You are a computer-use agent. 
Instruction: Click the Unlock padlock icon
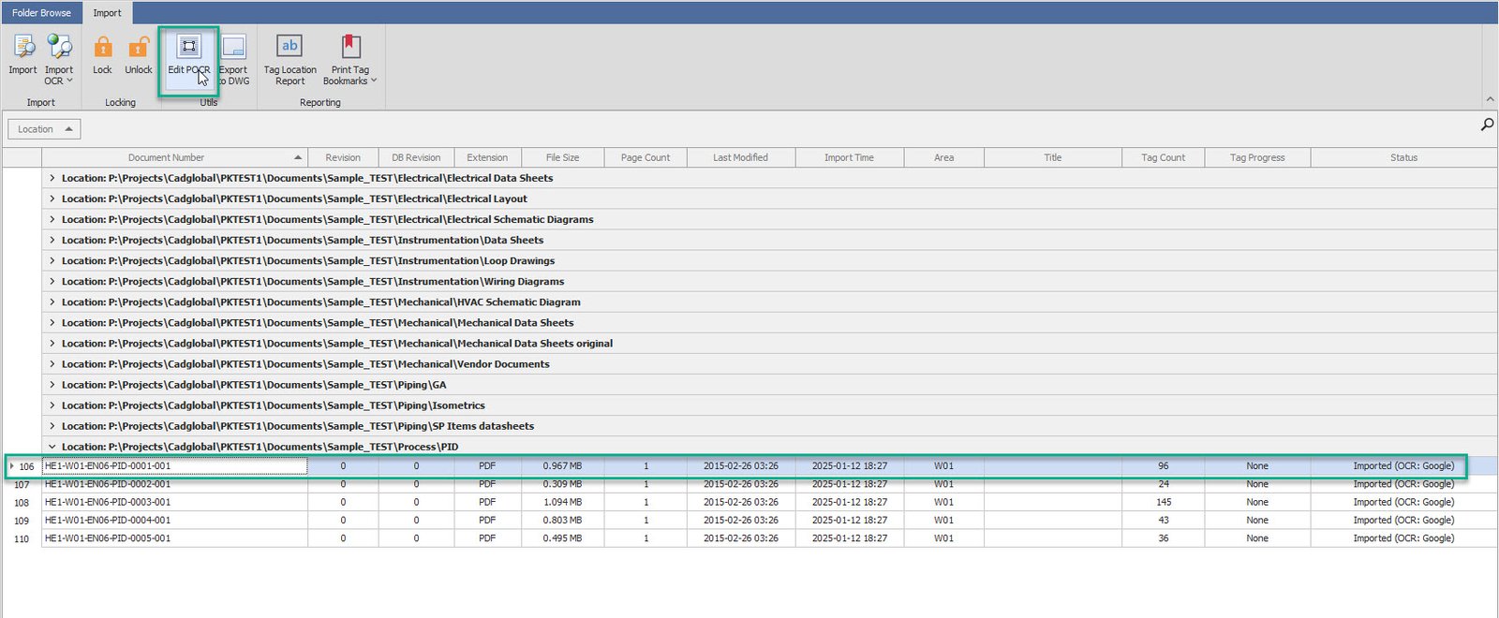(x=139, y=49)
